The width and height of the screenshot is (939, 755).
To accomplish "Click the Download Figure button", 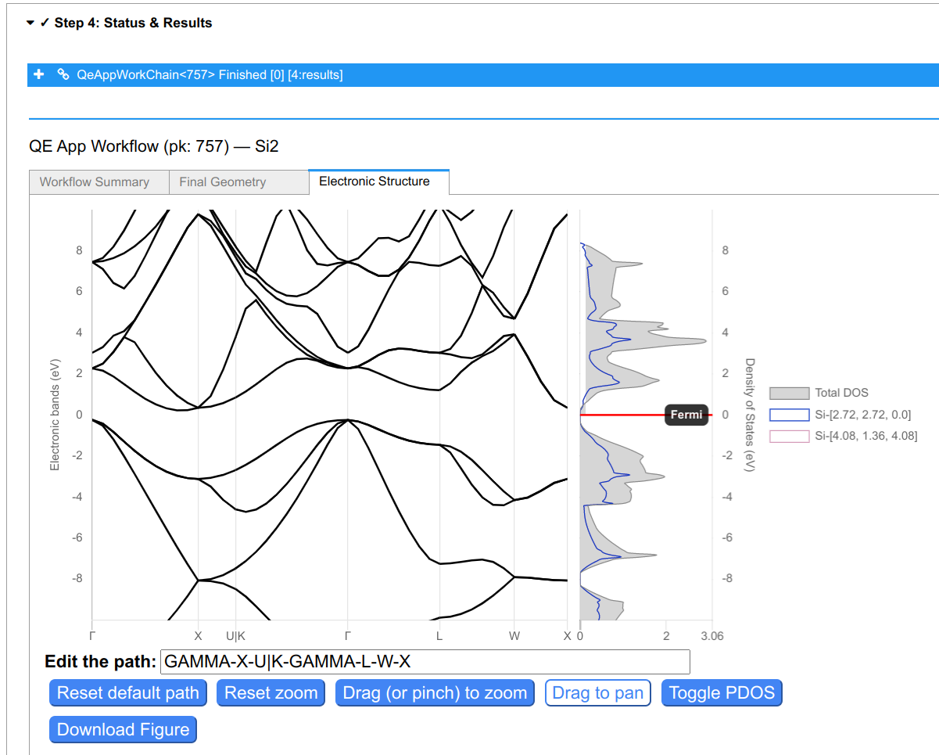I will coord(124,729).
